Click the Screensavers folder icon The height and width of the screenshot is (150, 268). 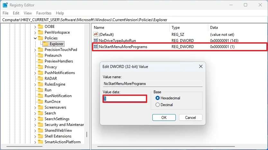click(x=40, y=107)
